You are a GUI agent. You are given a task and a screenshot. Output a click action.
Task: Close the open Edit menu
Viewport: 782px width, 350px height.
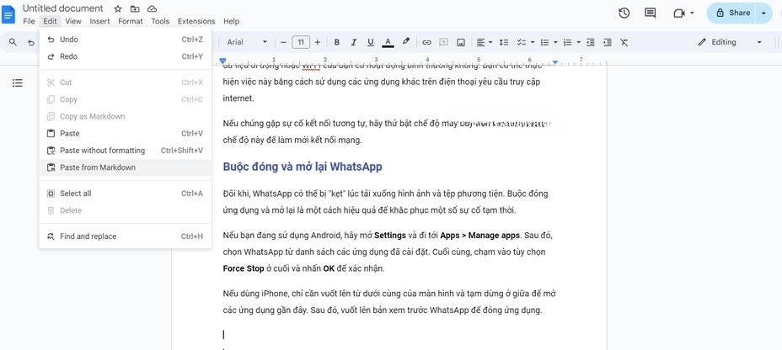coord(50,21)
